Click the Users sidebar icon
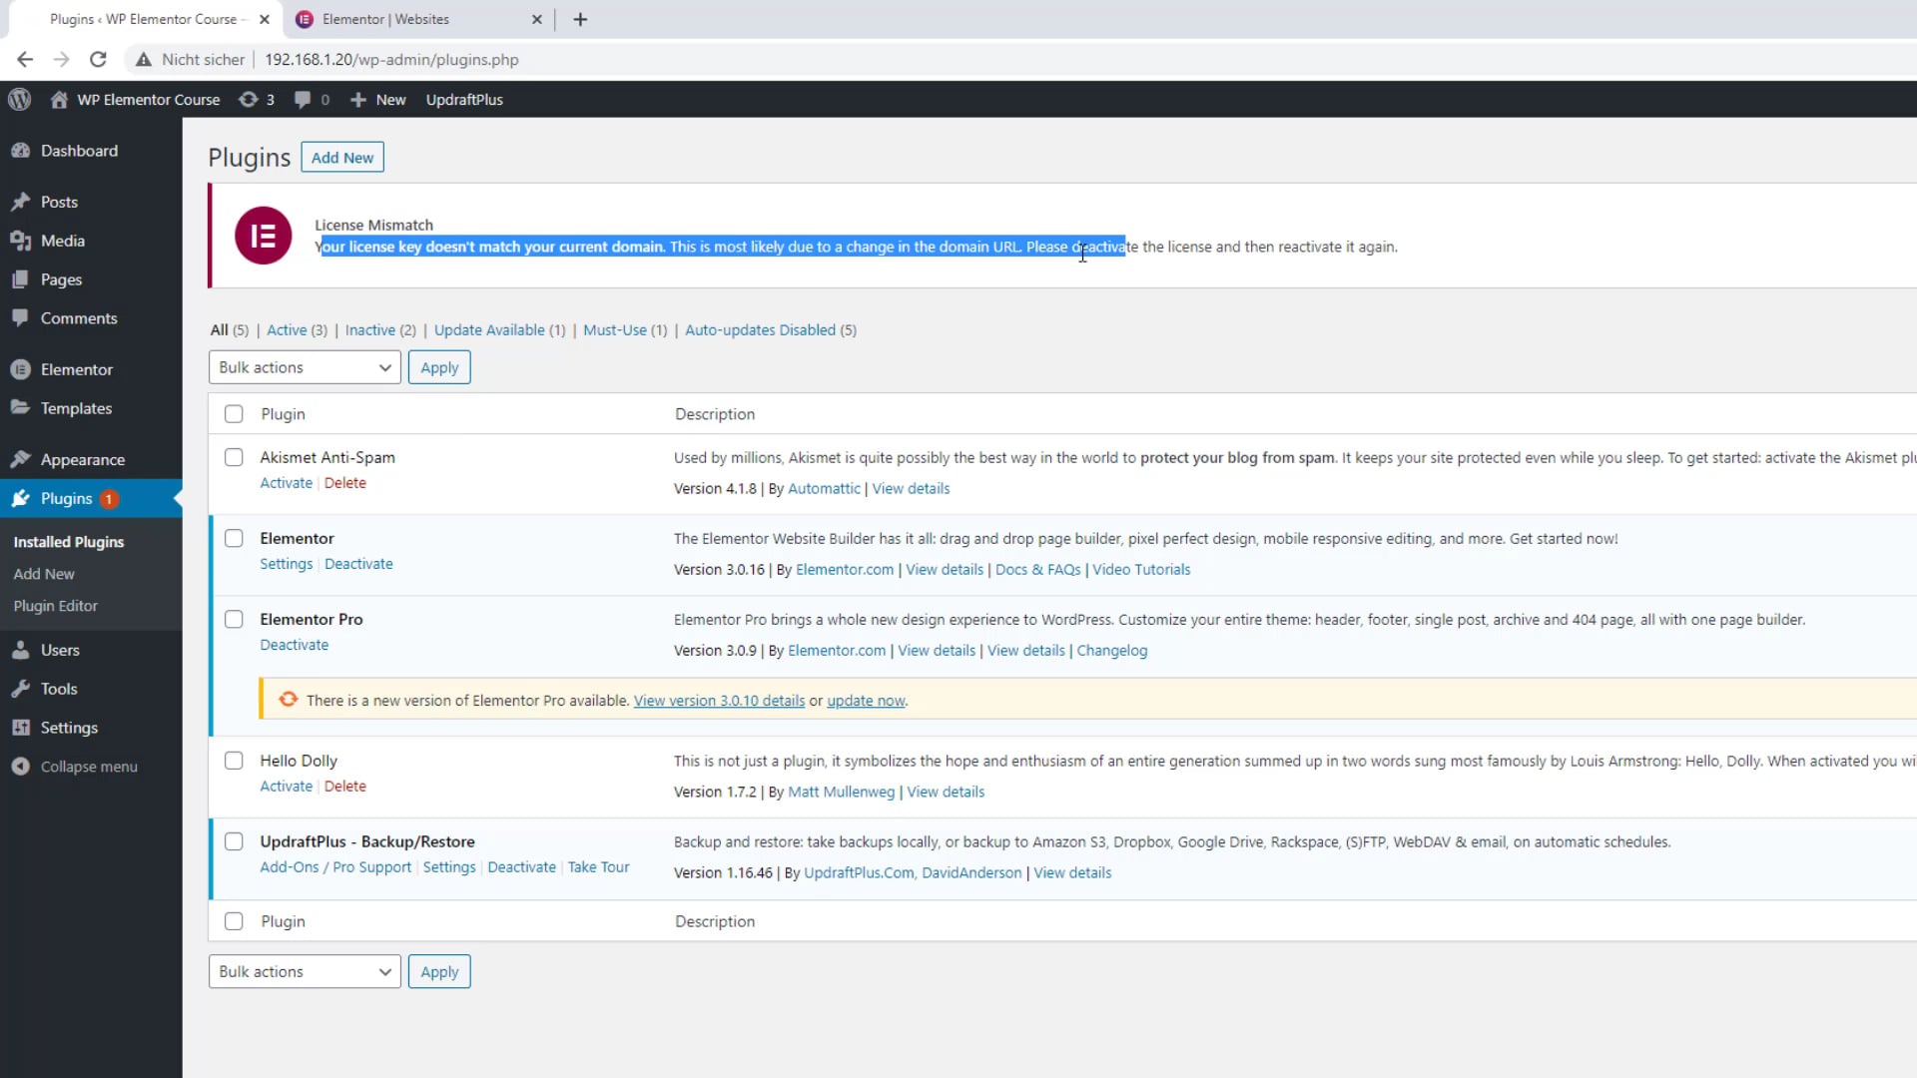Image resolution: width=1917 pixels, height=1078 pixels. [x=22, y=649]
